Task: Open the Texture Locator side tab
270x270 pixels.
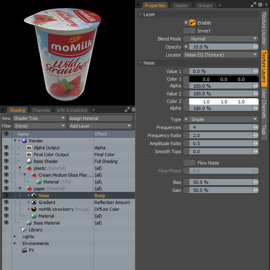Action: 264,29
